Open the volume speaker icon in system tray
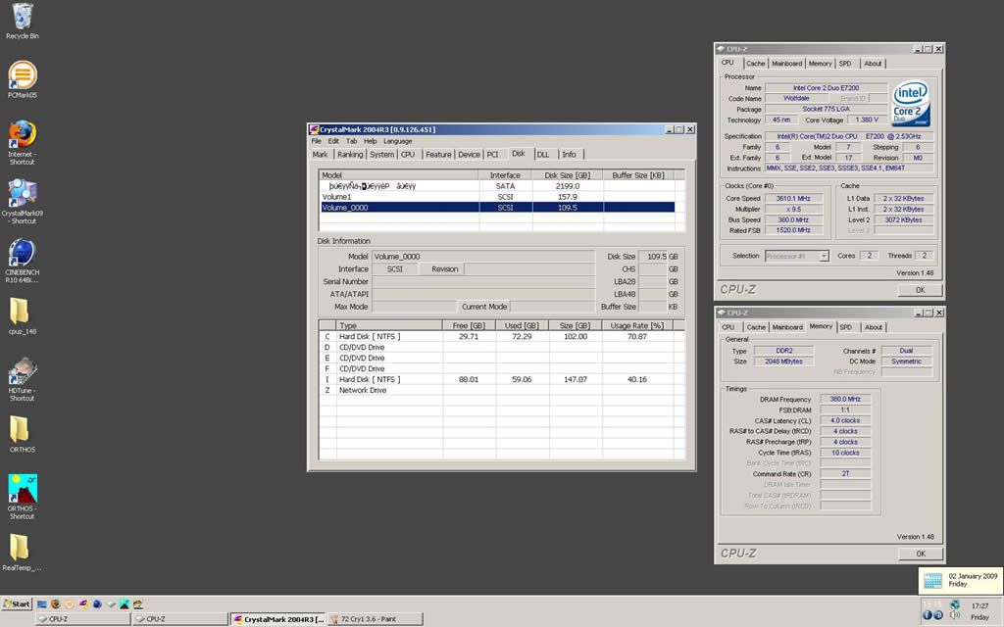 tap(955, 615)
